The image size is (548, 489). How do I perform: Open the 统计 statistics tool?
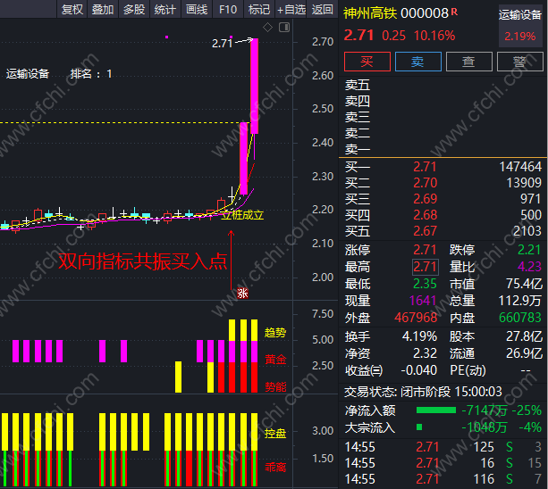click(165, 9)
